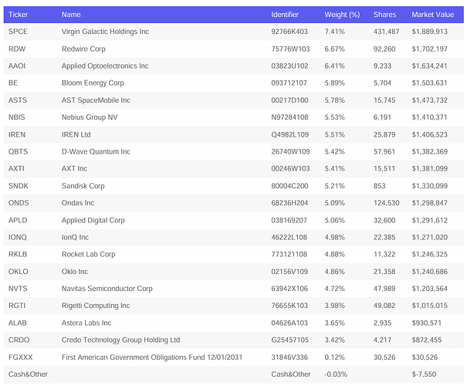Click Rigetti Computing Inc name
The width and height of the screenshot is (467, 386).
(x=96, y=306)
